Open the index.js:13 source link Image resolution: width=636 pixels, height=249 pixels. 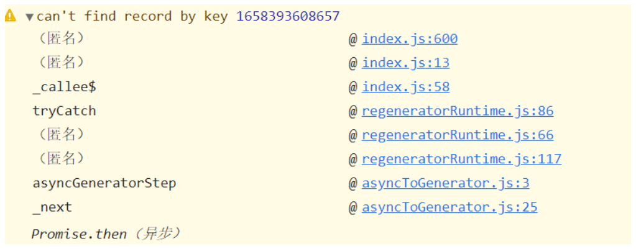tap(405, 63)
